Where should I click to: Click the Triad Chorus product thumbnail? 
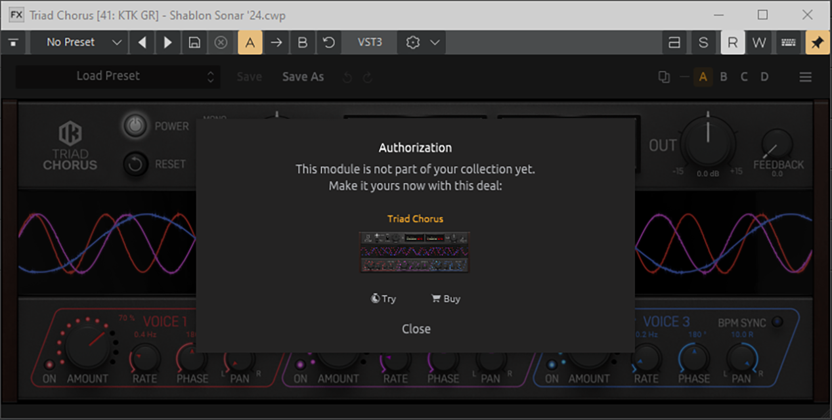coord(414,252)
